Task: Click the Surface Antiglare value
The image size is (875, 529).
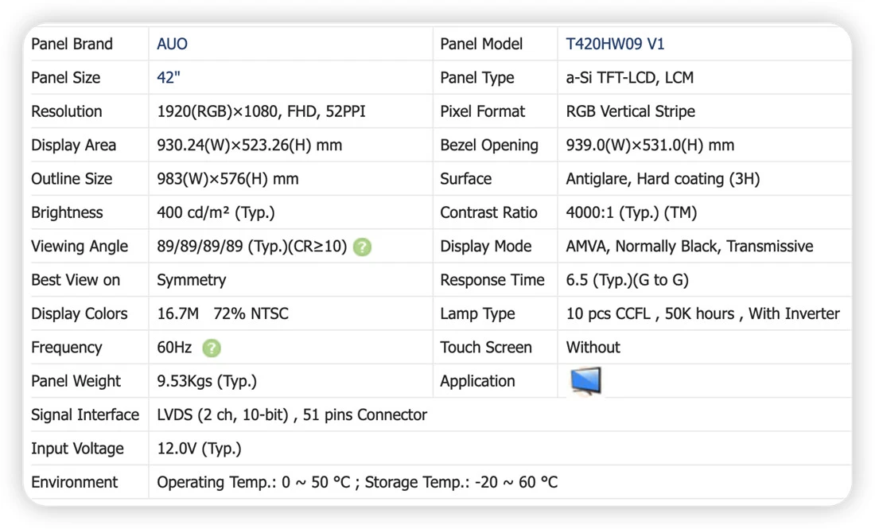Action: click(x=663, y=179)
